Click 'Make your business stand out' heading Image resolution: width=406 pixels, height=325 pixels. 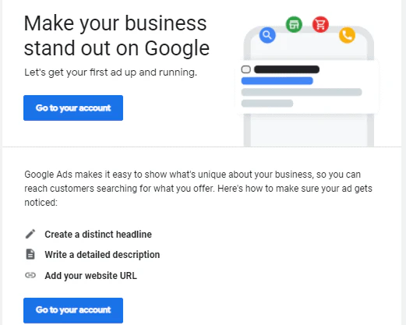(117, 36)
